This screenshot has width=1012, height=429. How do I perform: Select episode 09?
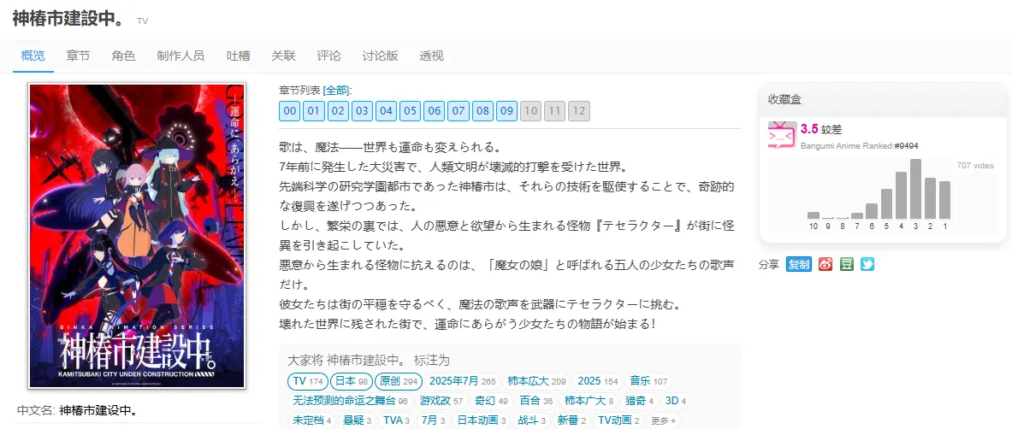coord(506,111)
